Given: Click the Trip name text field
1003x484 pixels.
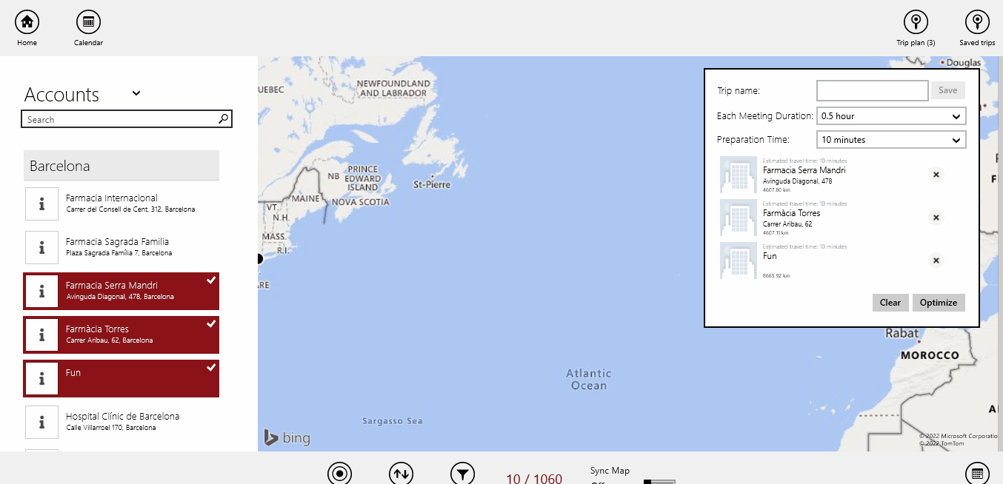Looking at the screenshot, I should (872, 90).
